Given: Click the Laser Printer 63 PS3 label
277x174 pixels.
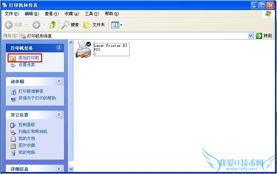Looking at the screenshot, I should [112, 50].
